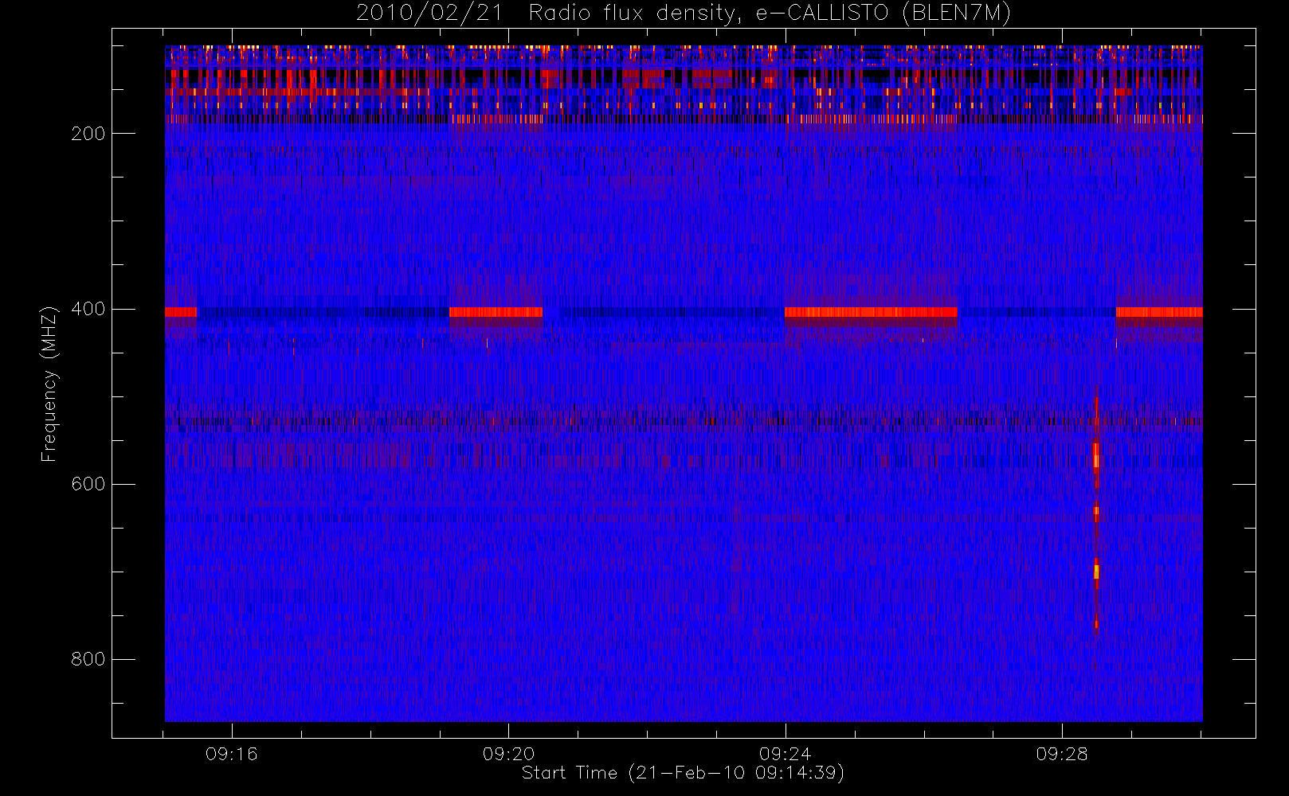Screen dimensions: 1289x796
Task: Click the 09:20 time tick label
Action: point(508,754)
